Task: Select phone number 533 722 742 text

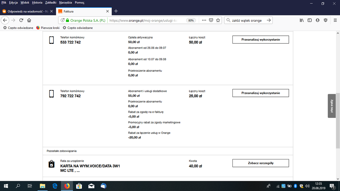Action: (x=70, y=42)
